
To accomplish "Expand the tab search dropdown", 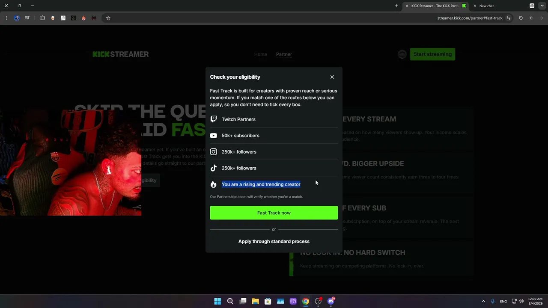I will [x=542, y=6].
